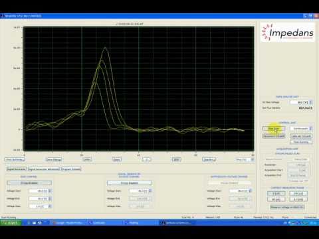Click third quick launch icon beside Start

pos(40,223)
